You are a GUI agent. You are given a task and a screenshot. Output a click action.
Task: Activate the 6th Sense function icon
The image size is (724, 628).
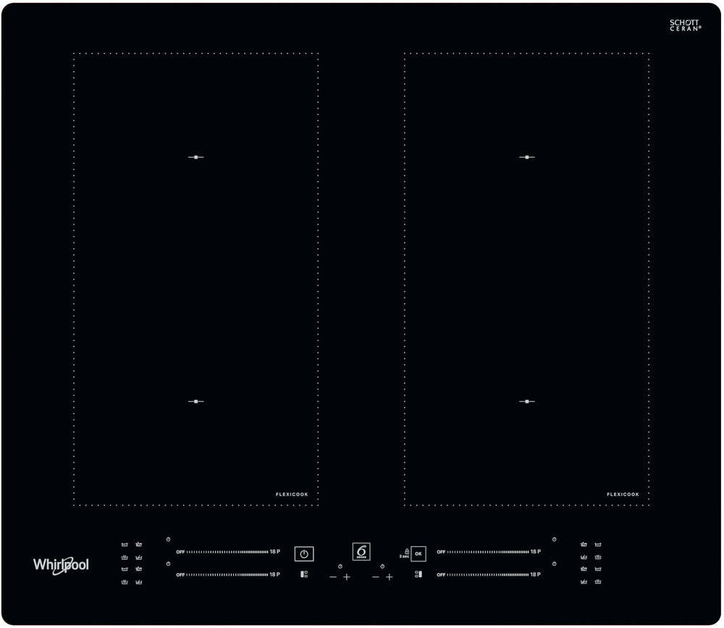point(361,551)
